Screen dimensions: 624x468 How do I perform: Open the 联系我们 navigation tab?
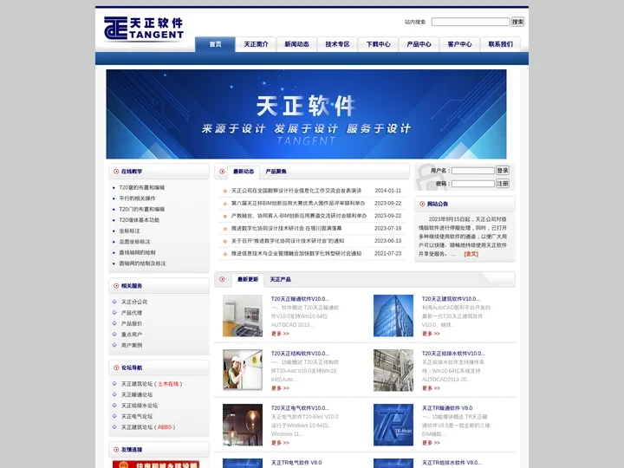(x=501, y=44)
